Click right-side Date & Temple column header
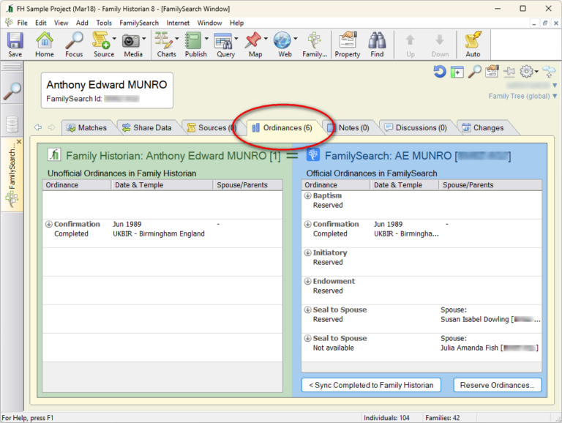 pos(404,185)
